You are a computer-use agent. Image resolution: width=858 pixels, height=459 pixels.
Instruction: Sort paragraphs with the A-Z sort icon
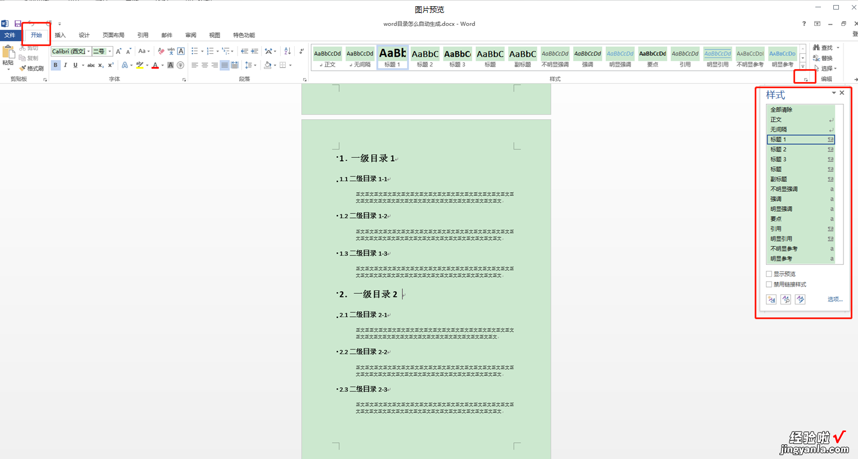pos(287,51)
